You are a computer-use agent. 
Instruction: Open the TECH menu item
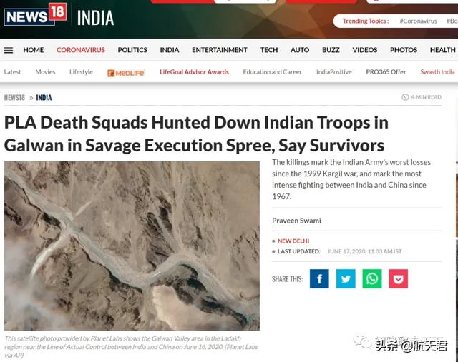click(x=269, y=50)
